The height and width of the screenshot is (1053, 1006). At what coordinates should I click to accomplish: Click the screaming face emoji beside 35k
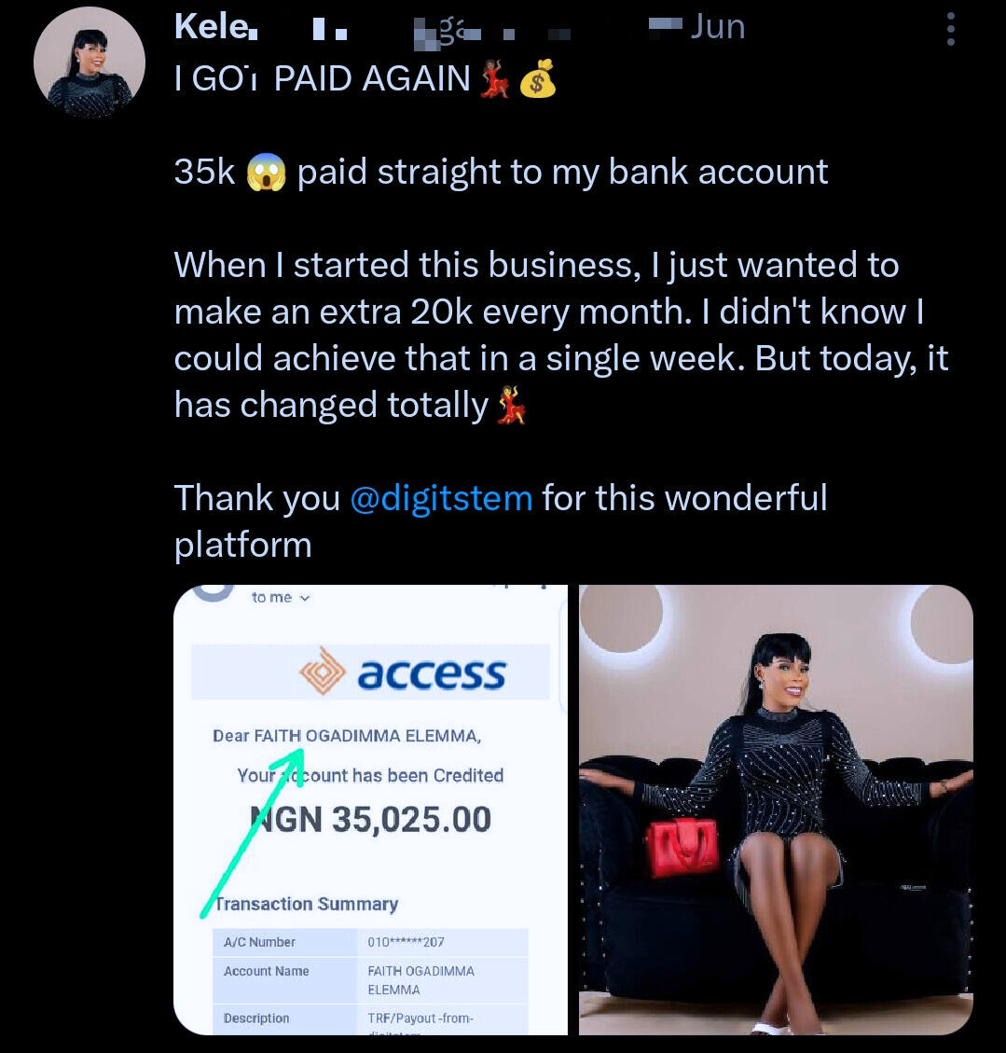pos(266,173)
